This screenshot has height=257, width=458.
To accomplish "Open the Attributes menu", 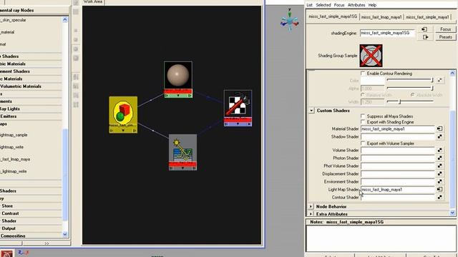I will [356, 5].
